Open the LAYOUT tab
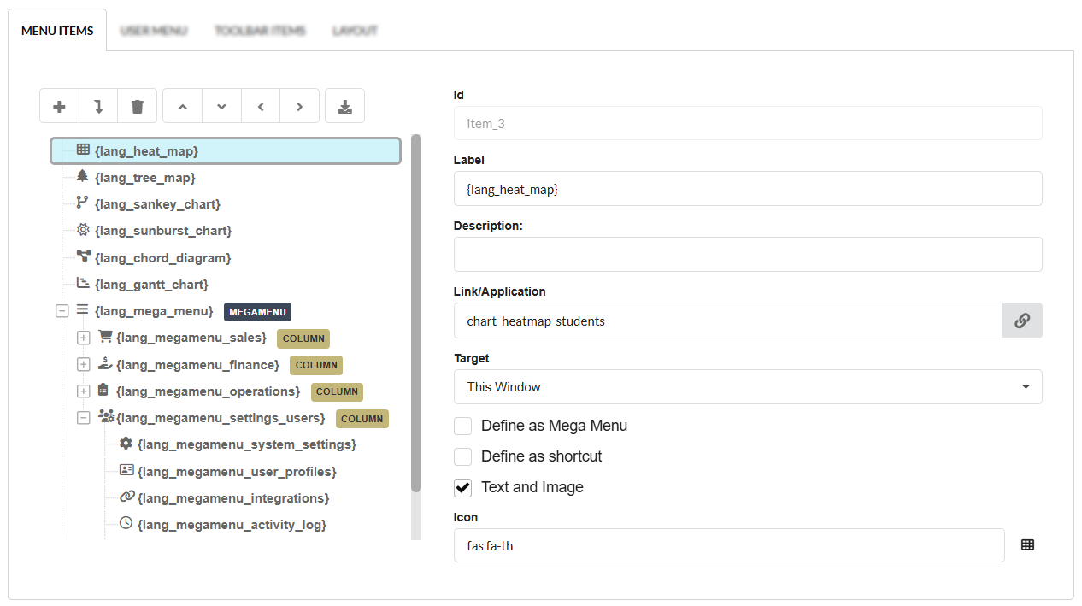This screenshot has width=1082, height=606. (355, 30)
